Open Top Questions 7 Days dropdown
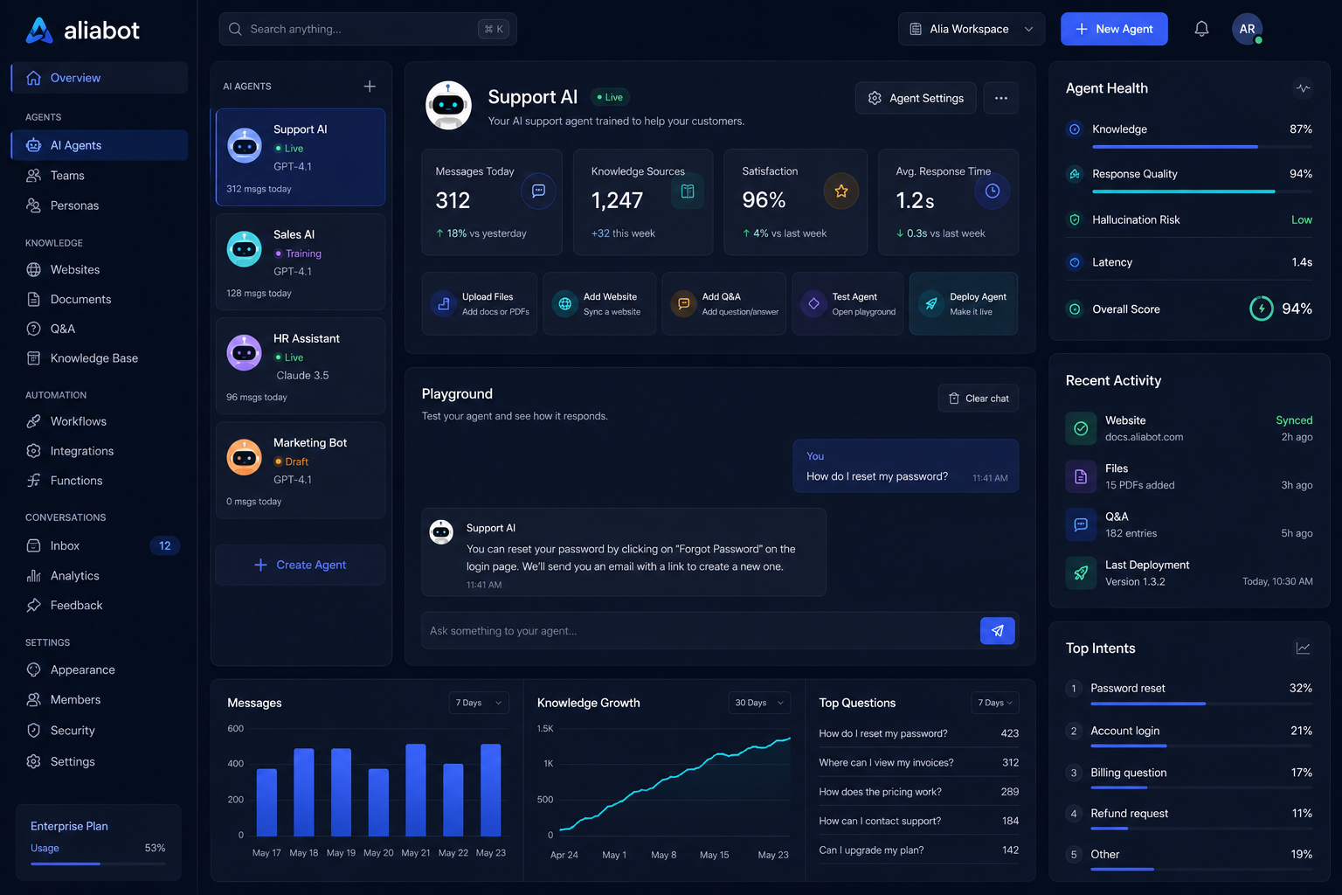 coord(995,703)
